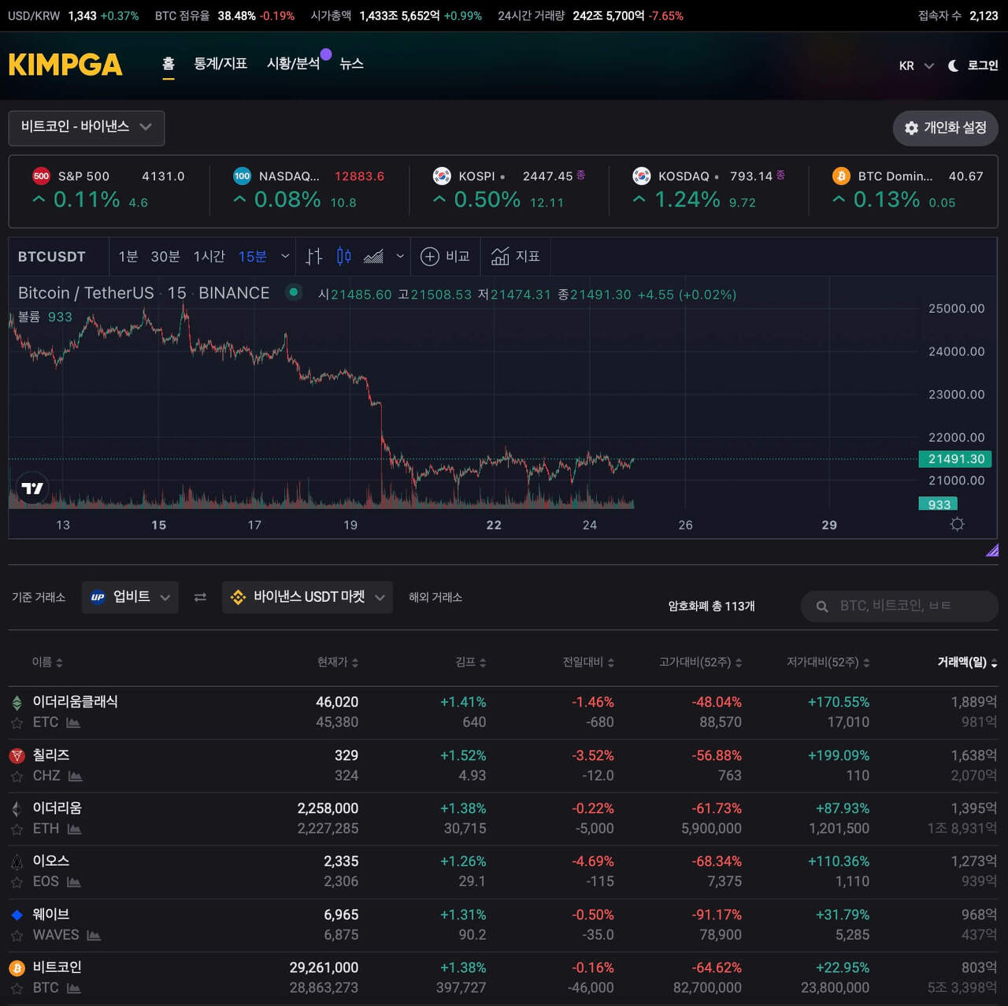Click the Waves coin logo
The height and width of the screenshot is (1006, 1008).
tap(17, 915)
